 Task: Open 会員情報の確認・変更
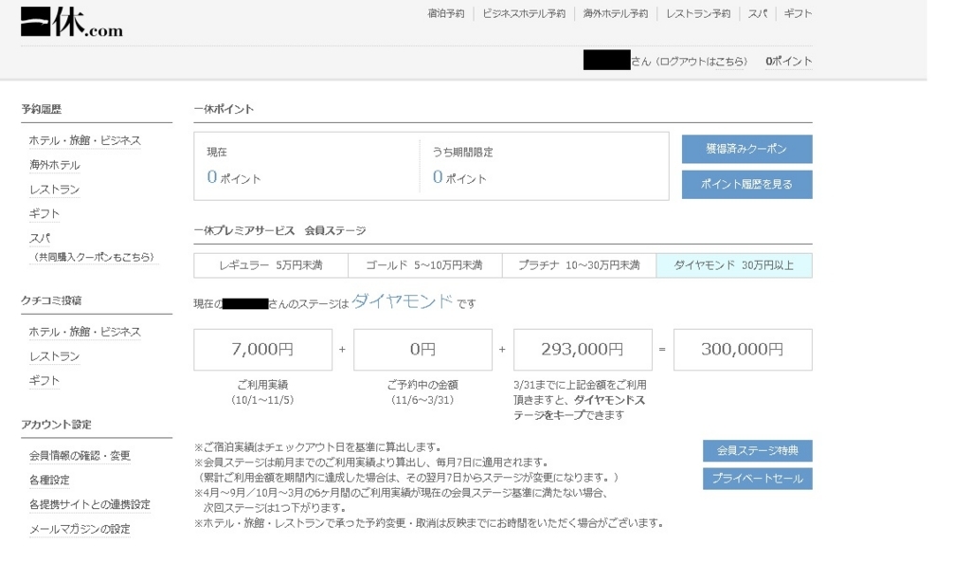tap(80, 455)
